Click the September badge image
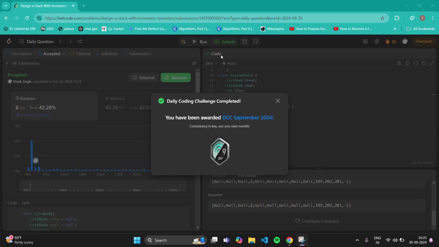439x247 pixels. pos(220,152)
